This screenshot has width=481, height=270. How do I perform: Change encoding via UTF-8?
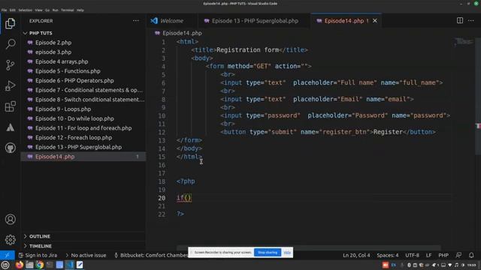(412, 255)
